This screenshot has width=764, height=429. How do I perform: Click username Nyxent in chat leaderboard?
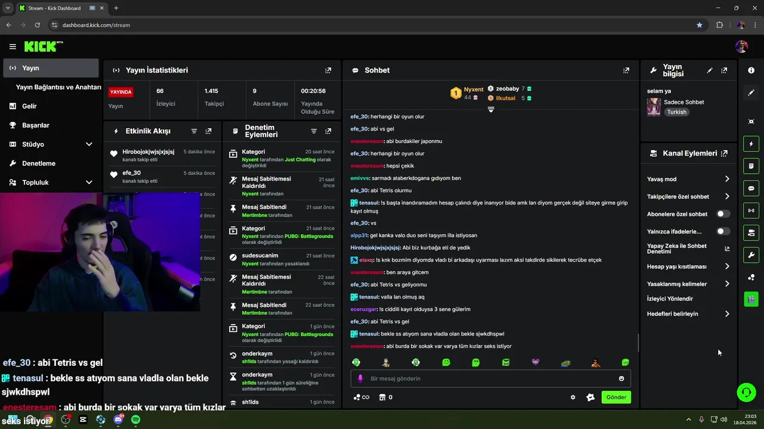[x=473, y=89]
